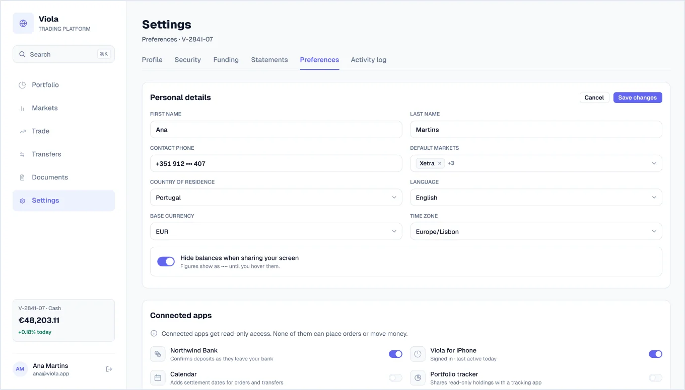685x390 pixels.
Task: Click the Viola for iPhone app icon
Action: (418, 354)
